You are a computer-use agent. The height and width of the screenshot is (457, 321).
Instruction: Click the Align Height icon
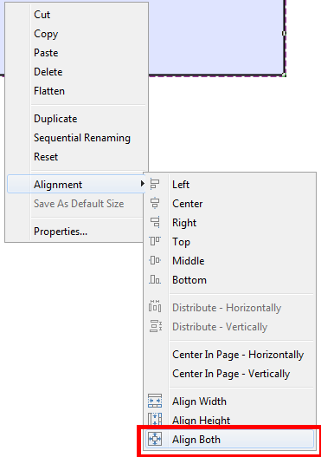pyautogui.click(x=155, y=419)
